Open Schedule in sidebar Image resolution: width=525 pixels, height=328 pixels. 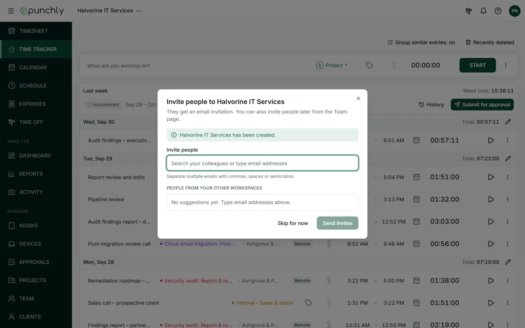click(36, 86)
